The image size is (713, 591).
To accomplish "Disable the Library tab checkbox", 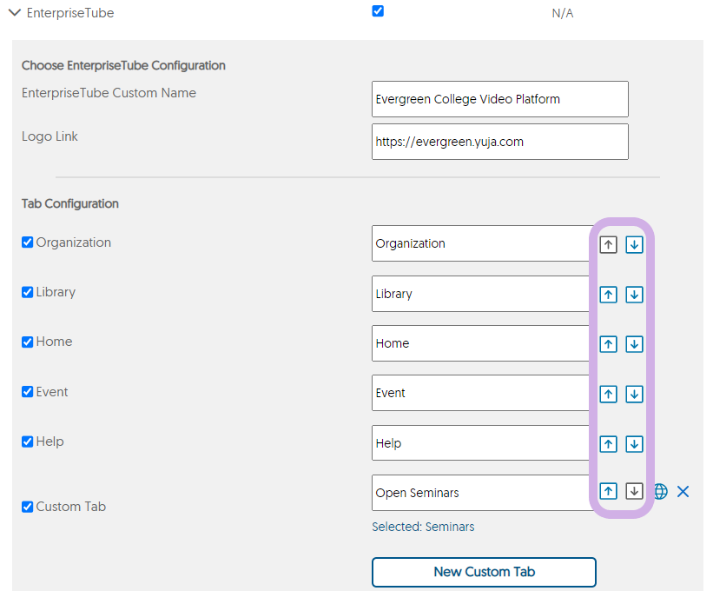I will pyautogui.click(x=27, y=292).
